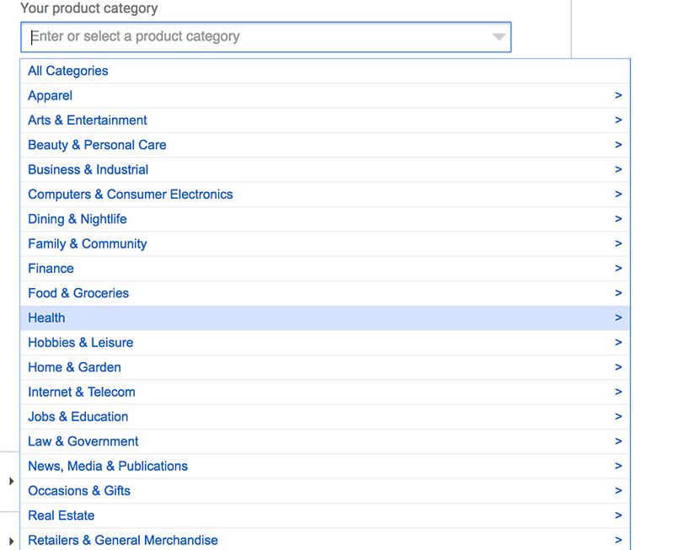The width and height of the screenshot is (674, 550).
Task: Expand the Apparel submenu arrow
Action: 618,95
